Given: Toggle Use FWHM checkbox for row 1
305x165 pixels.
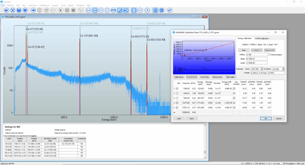Looking at the screenshot, I should [234, 89].
